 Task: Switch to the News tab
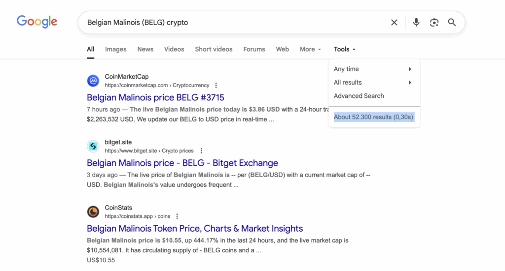coord(145,49)
